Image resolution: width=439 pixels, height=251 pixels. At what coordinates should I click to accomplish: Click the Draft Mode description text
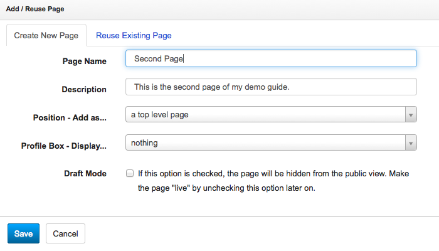pos(273,181)
